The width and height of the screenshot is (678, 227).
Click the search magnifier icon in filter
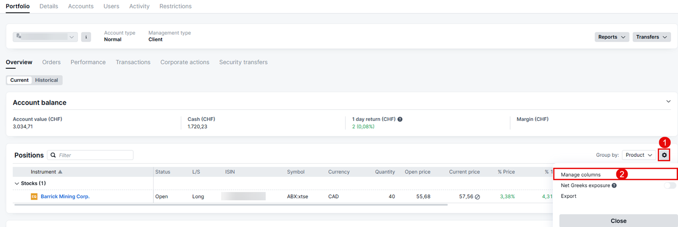point(53,155)
